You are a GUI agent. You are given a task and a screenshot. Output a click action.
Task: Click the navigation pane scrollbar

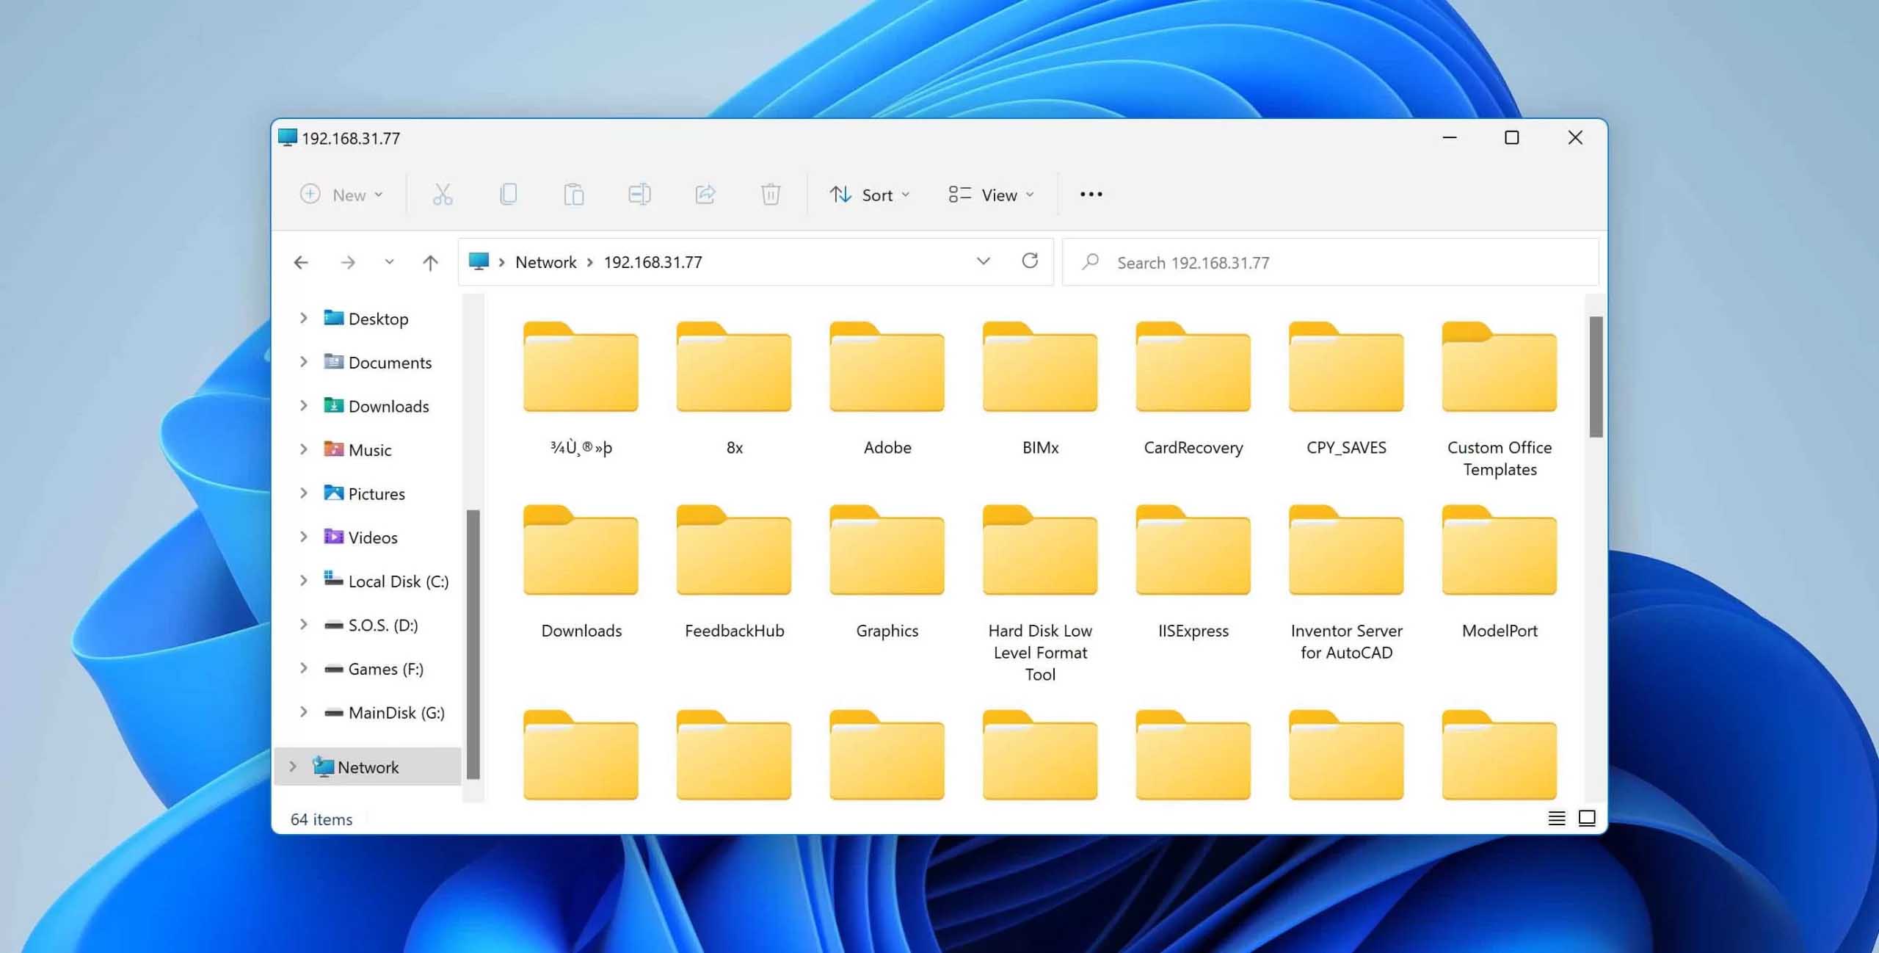coord(473,644)
